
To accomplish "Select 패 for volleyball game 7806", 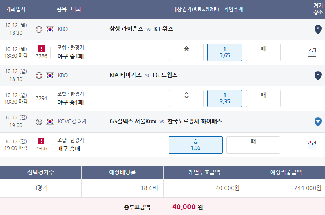I will coord(253,145).
